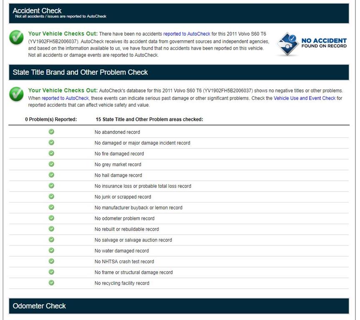This screenshot has width=360, height=320.
Task: Click the green check beside No water damaged record
Action: click(x=51, y=250)
